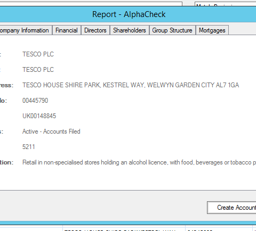Image resolution: width=256 pixels, height=231 pixels.
Task: Switch to the Financial tab
Action: click(67, 30)
